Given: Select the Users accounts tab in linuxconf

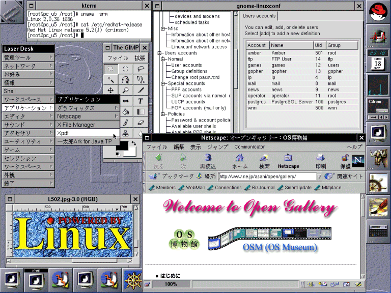Looking at the screenshot, I should point(259,16).
